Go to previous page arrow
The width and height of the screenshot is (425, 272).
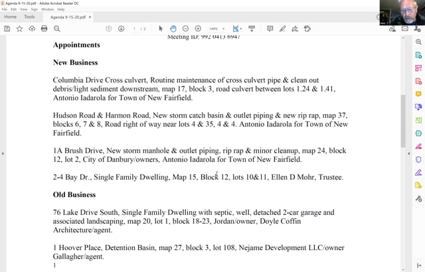109,29
